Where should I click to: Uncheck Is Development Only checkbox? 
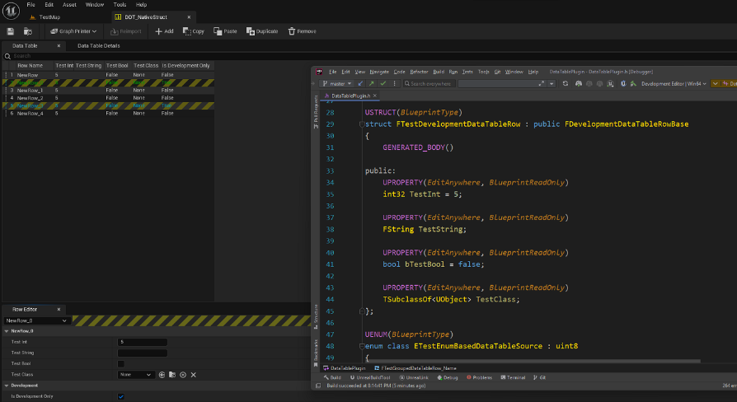click(121, 396)
